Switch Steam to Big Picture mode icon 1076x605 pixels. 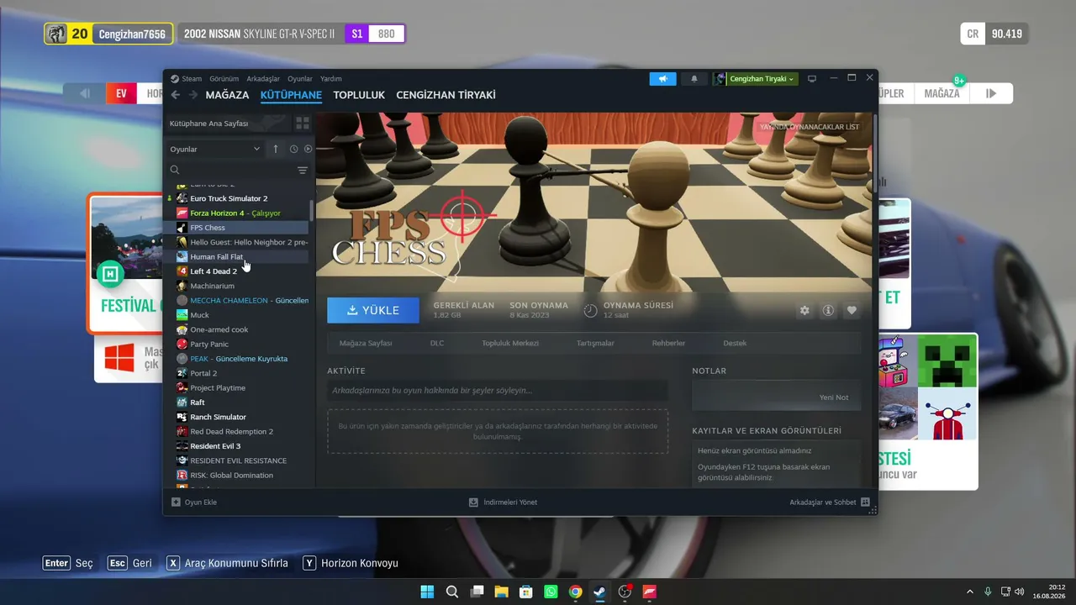pos(812,79)
